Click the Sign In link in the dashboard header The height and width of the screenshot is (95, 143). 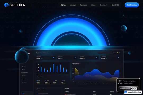[x=115, y=53]
